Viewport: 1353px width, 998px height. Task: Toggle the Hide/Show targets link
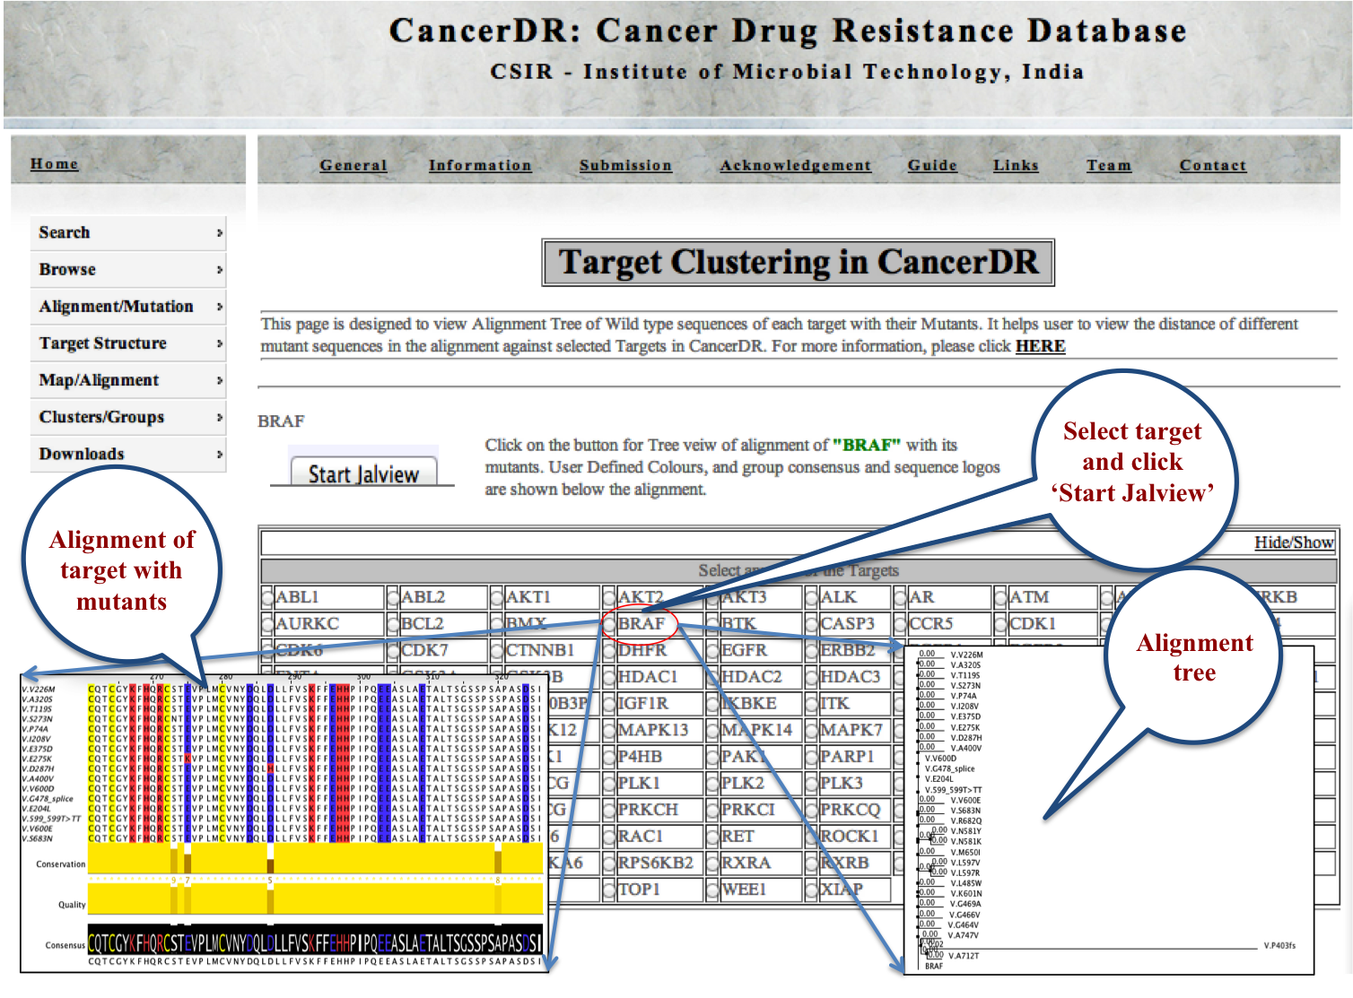point(1293,542)
